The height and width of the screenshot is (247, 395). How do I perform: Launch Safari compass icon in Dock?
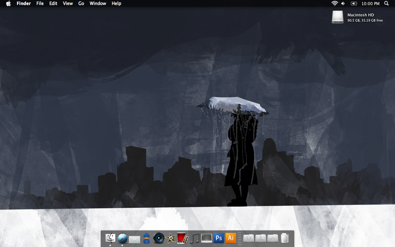point(123,238)
